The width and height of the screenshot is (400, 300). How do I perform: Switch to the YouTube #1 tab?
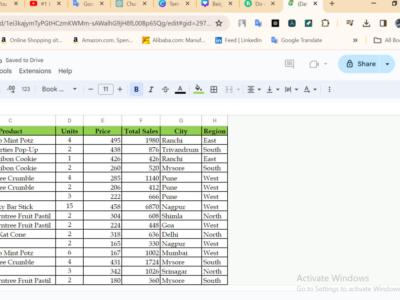click(x=41, y=4)
